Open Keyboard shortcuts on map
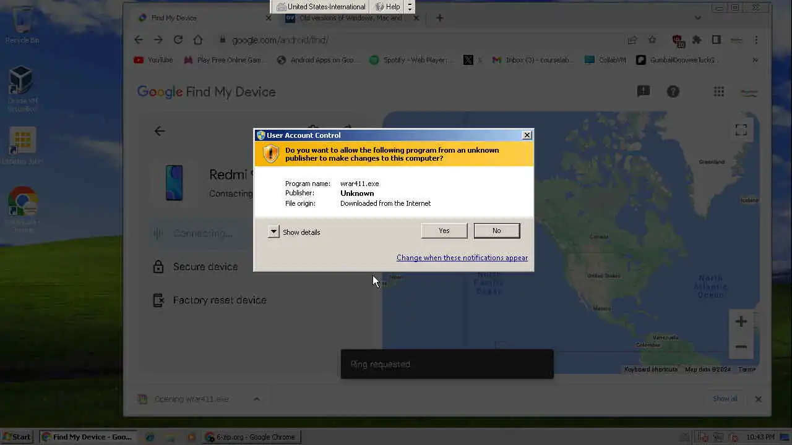Screen dimensions: 792x445 (x=651, y=370)
